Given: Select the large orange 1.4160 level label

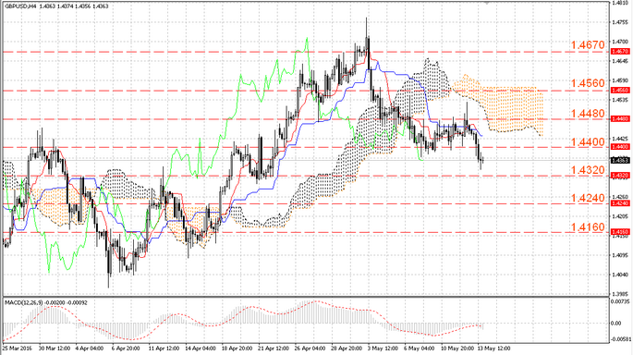Looking at the screenshot, I should [x=588, y=227].
